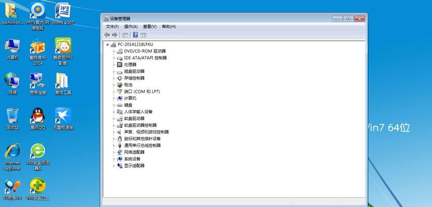Open the 帮助(H) menu
Screen dimensions: 432x207
(169, 27)
